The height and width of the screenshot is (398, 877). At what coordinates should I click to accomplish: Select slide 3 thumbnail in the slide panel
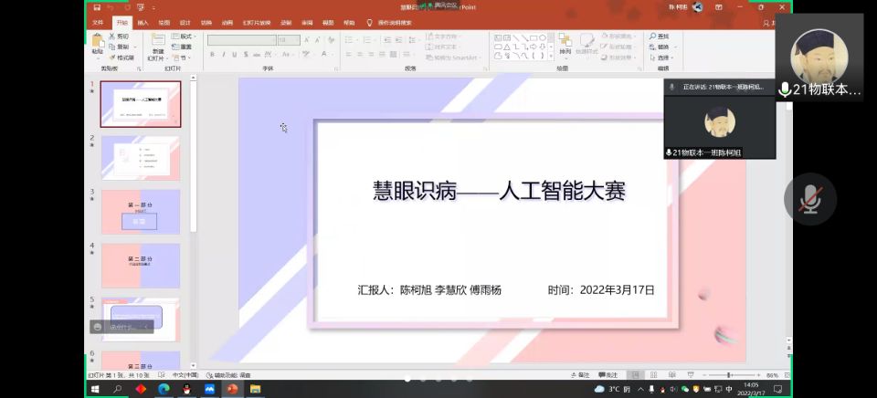pyautogui.click(x=141, y=212)
